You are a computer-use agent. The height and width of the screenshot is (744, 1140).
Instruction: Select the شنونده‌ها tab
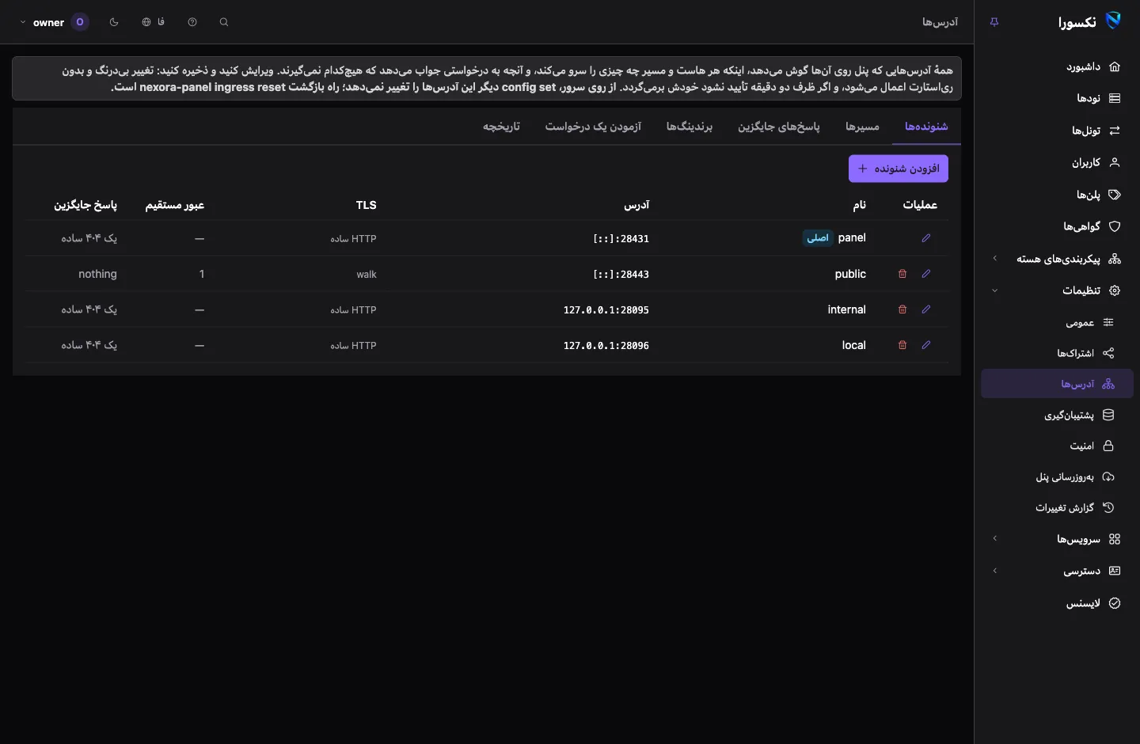[926, 127]
